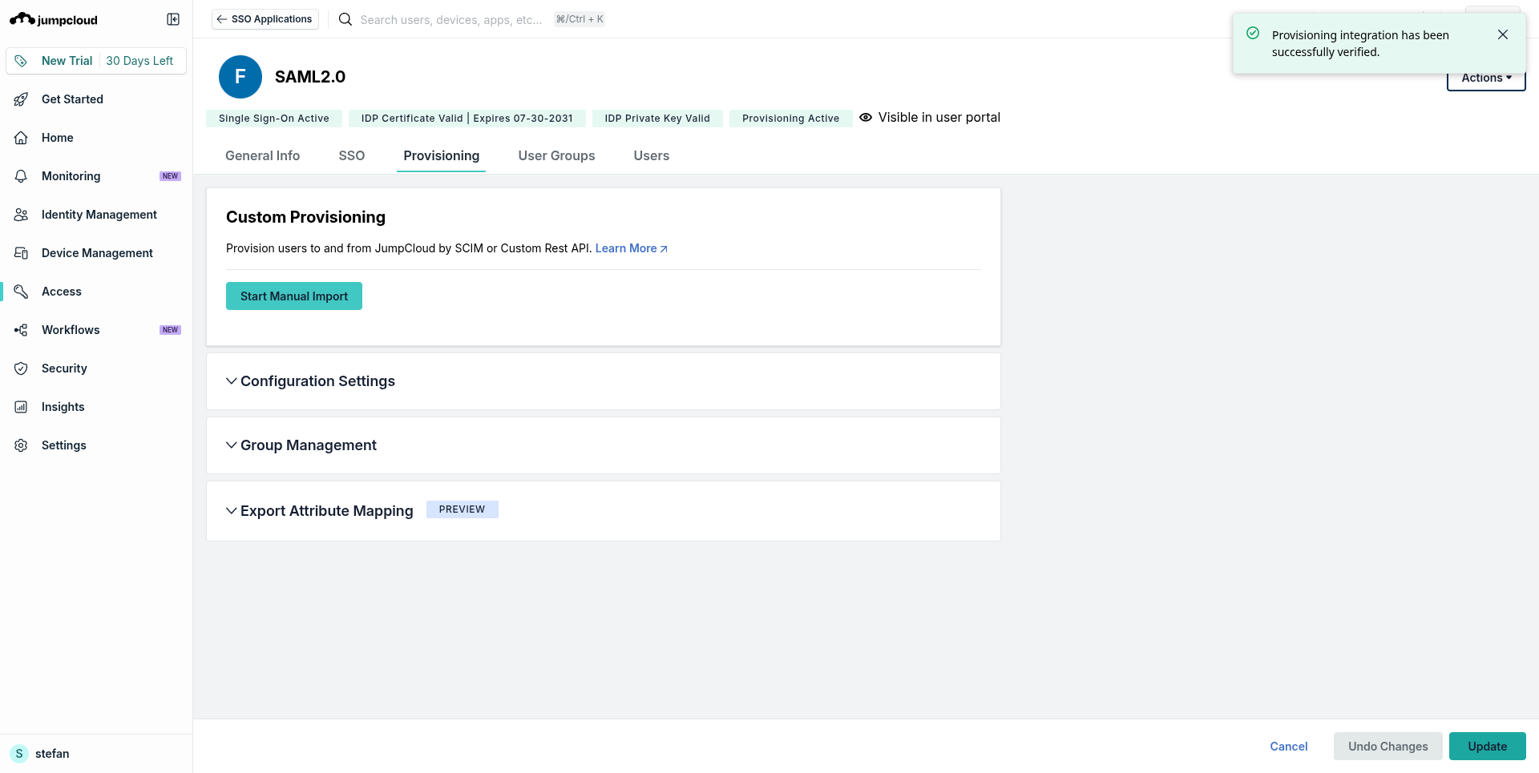Switch to the SSO tab
The width and height of the screenshot is (1539, 773).
coord(352,155)
